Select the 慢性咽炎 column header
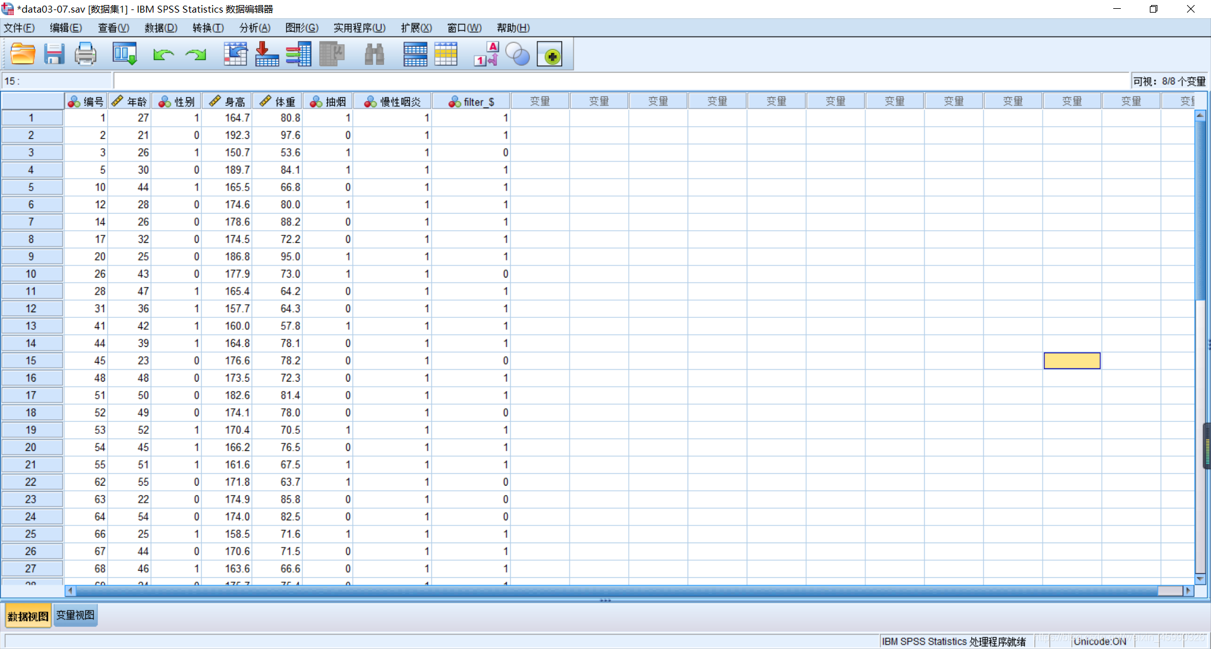Viewport: 1211px width, 649px height. pyautogui.click(x=392, y=102)
